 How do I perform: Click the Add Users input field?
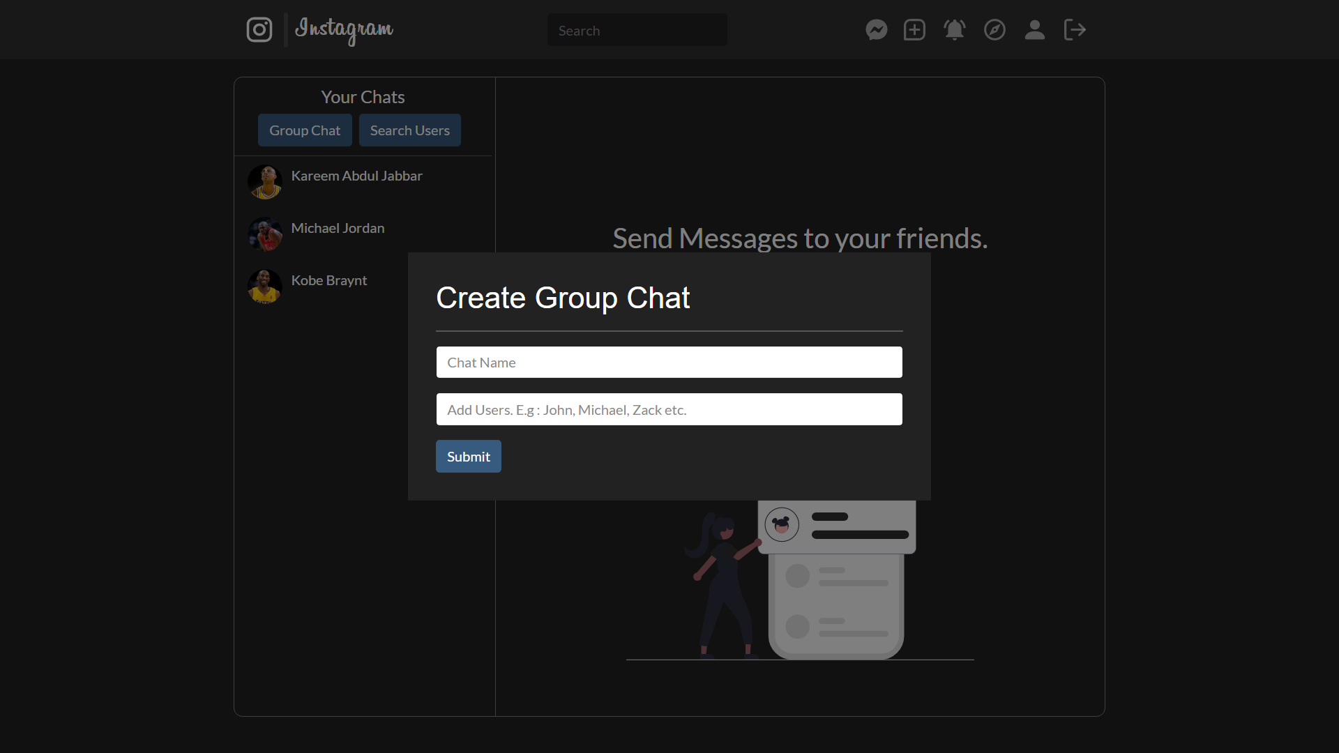coord(669,409)
